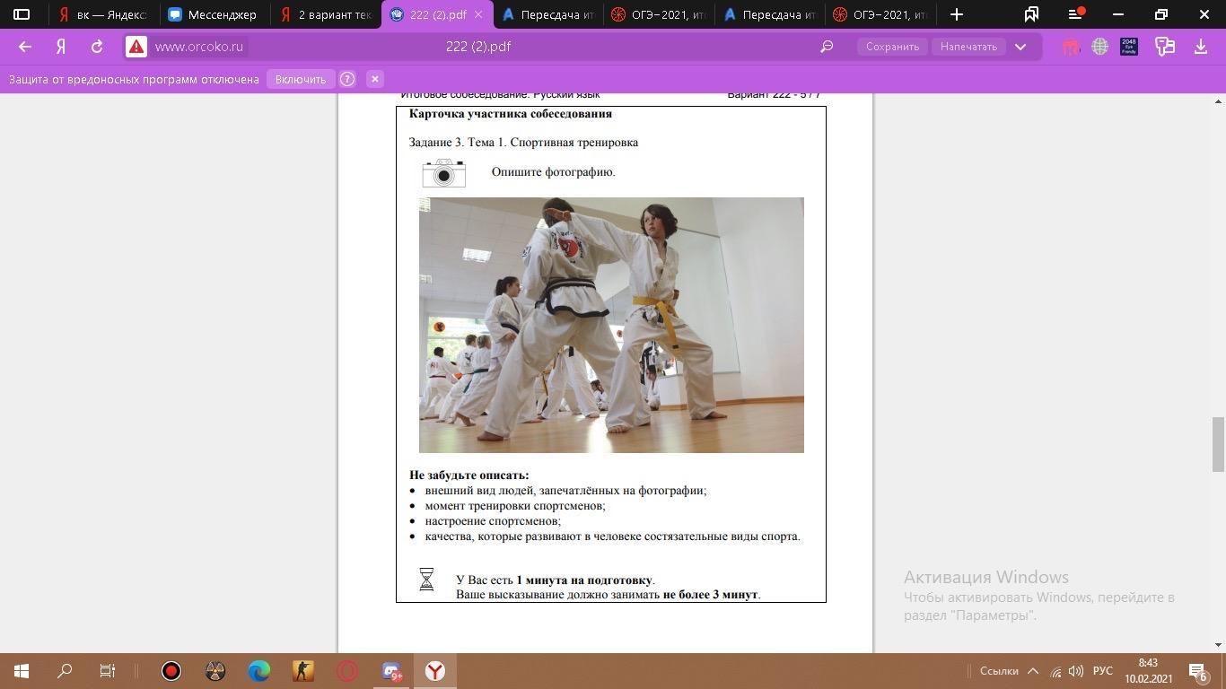The height and width of the screenshot is (689, 1226).
Task: Click the www.orcoko.ru address field
Action: point(198,47)
